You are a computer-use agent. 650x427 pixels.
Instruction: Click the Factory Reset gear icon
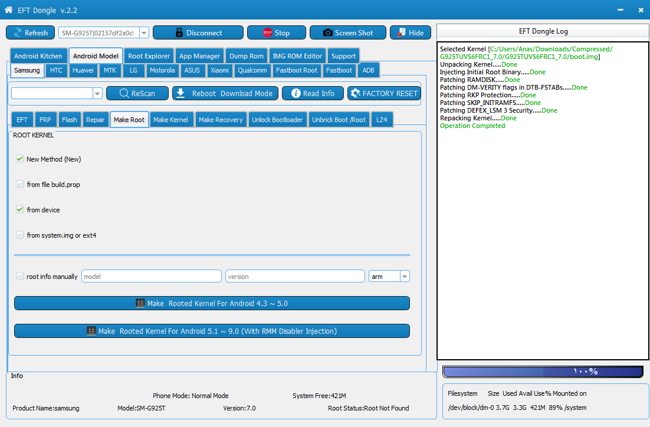(x=355, y=93)
